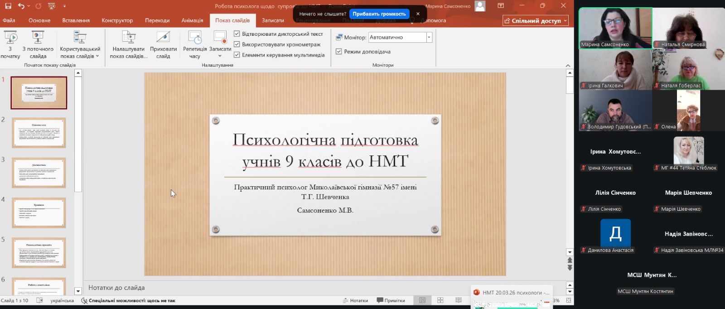Open the Вставлення ribbon tab
This screenshot has height=309, width=725.
point(76,20)
